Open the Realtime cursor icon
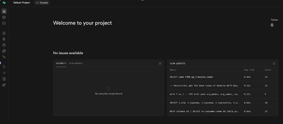Viewport: 283px width, 124px height. click(x=4, y=57)
